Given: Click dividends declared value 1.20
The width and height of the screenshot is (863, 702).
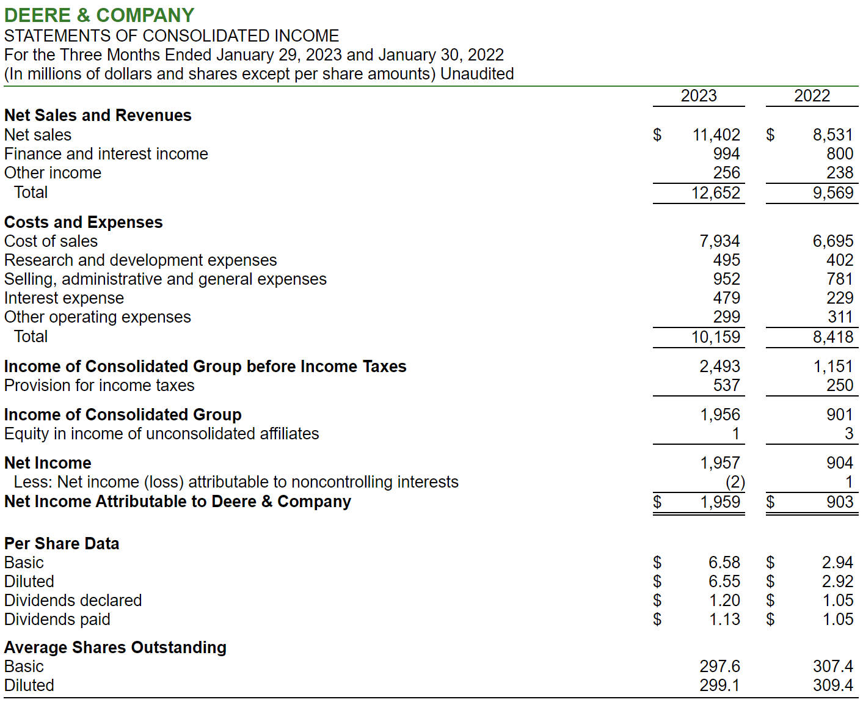Looking at the screenshot, I should 724,600.
